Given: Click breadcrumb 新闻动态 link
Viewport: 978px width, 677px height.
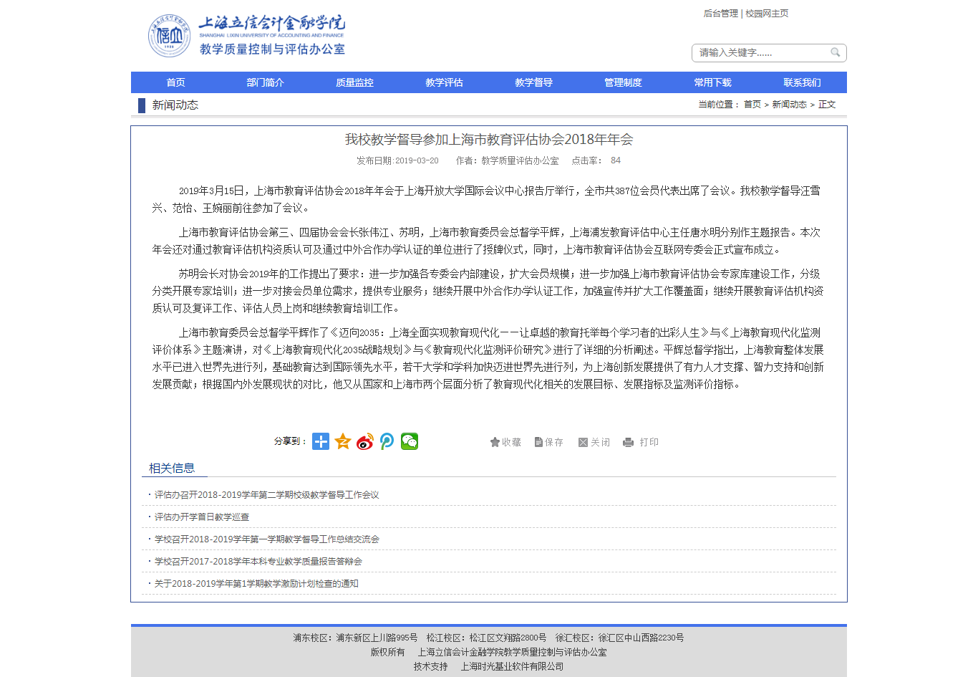Looking at the screenshot, I should coord(790,105).
